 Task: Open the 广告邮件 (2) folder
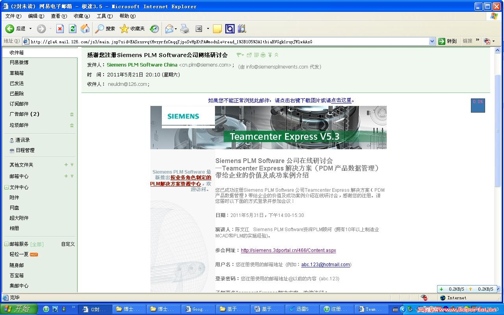click(24, 114)
